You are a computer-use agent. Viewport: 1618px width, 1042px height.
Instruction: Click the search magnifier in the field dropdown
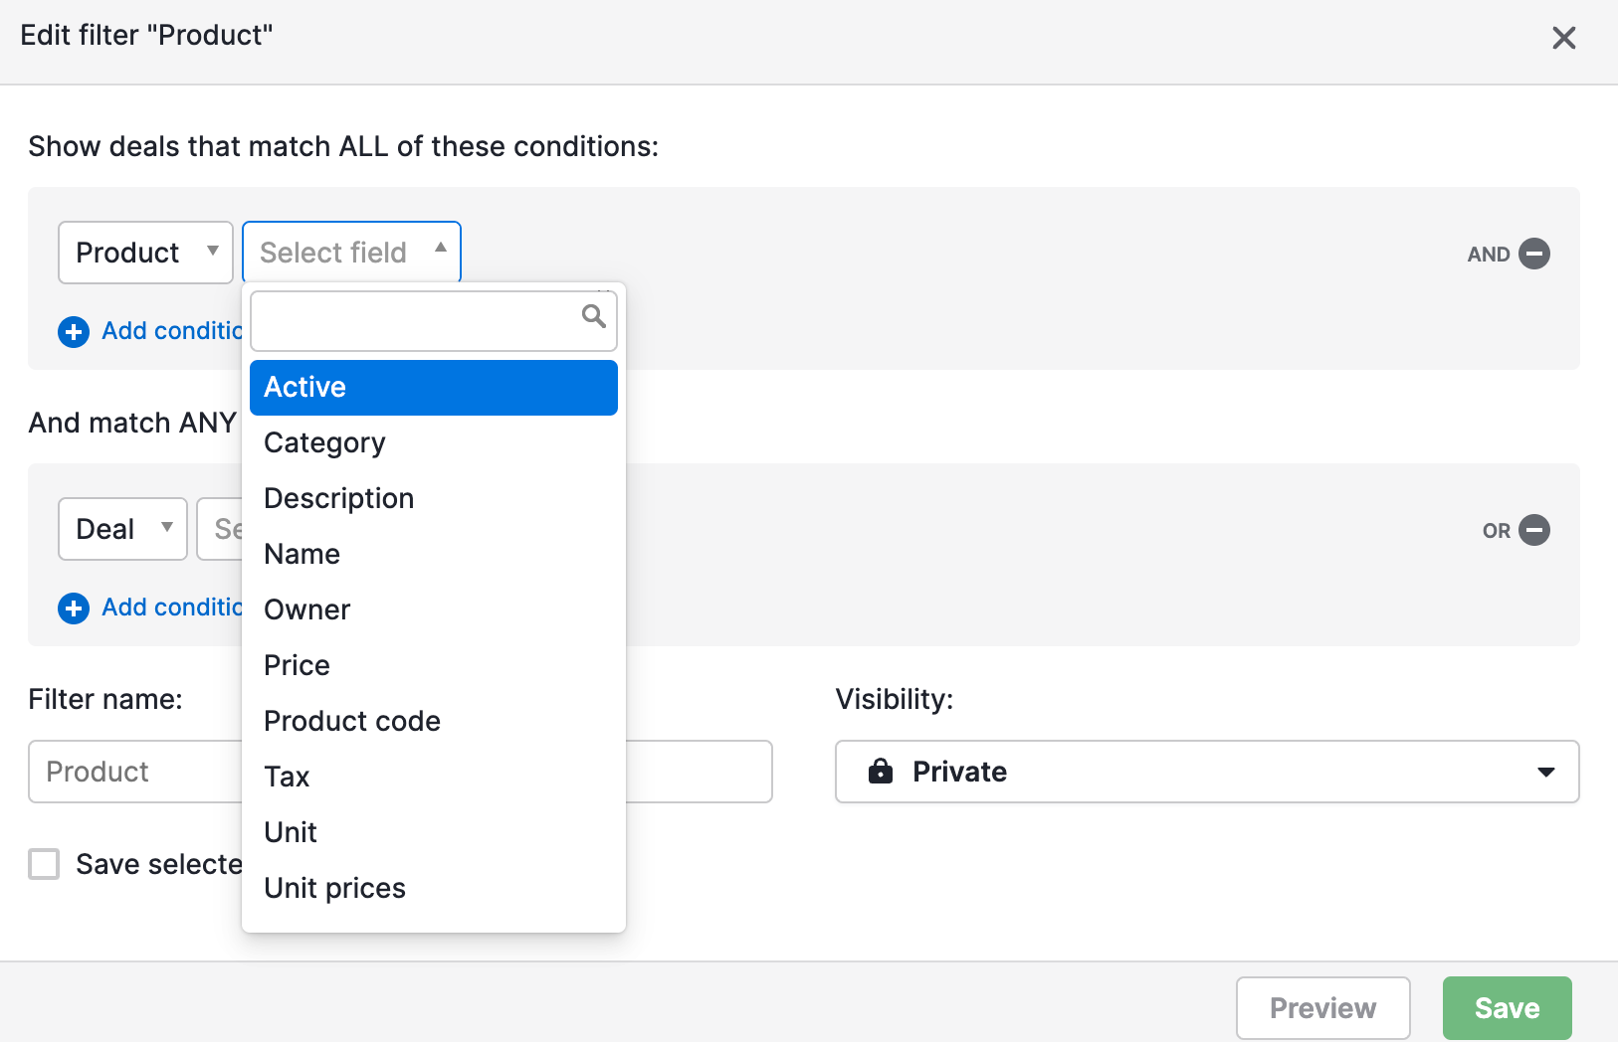point(593,316)
